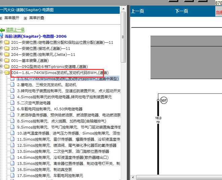Click folder icon of 002 09G变速箱

click(x=7, y=67)
